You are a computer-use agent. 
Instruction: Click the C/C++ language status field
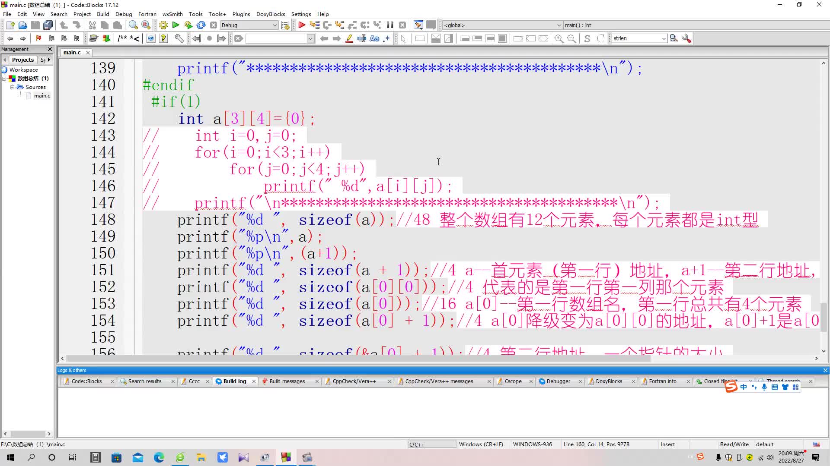(431, 444)
